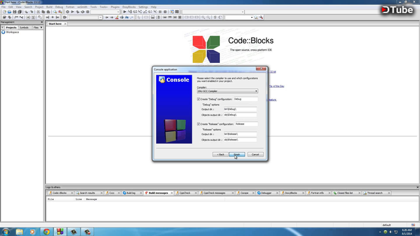
Task: Switch to the Thread search tab
Action: point(375,193)
